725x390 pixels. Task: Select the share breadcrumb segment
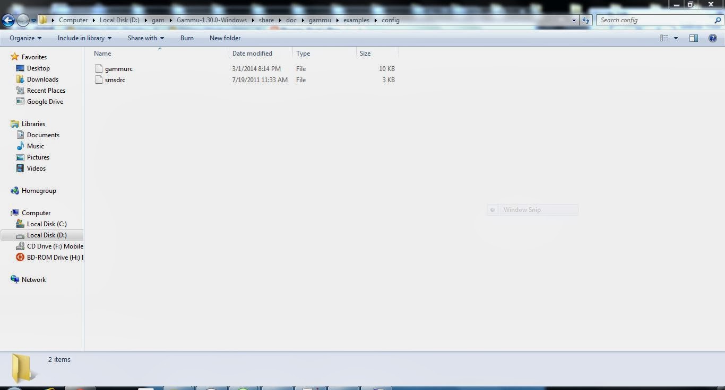tap(266, 20)
